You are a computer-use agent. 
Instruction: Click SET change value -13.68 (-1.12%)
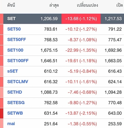(x=81, y=19)
